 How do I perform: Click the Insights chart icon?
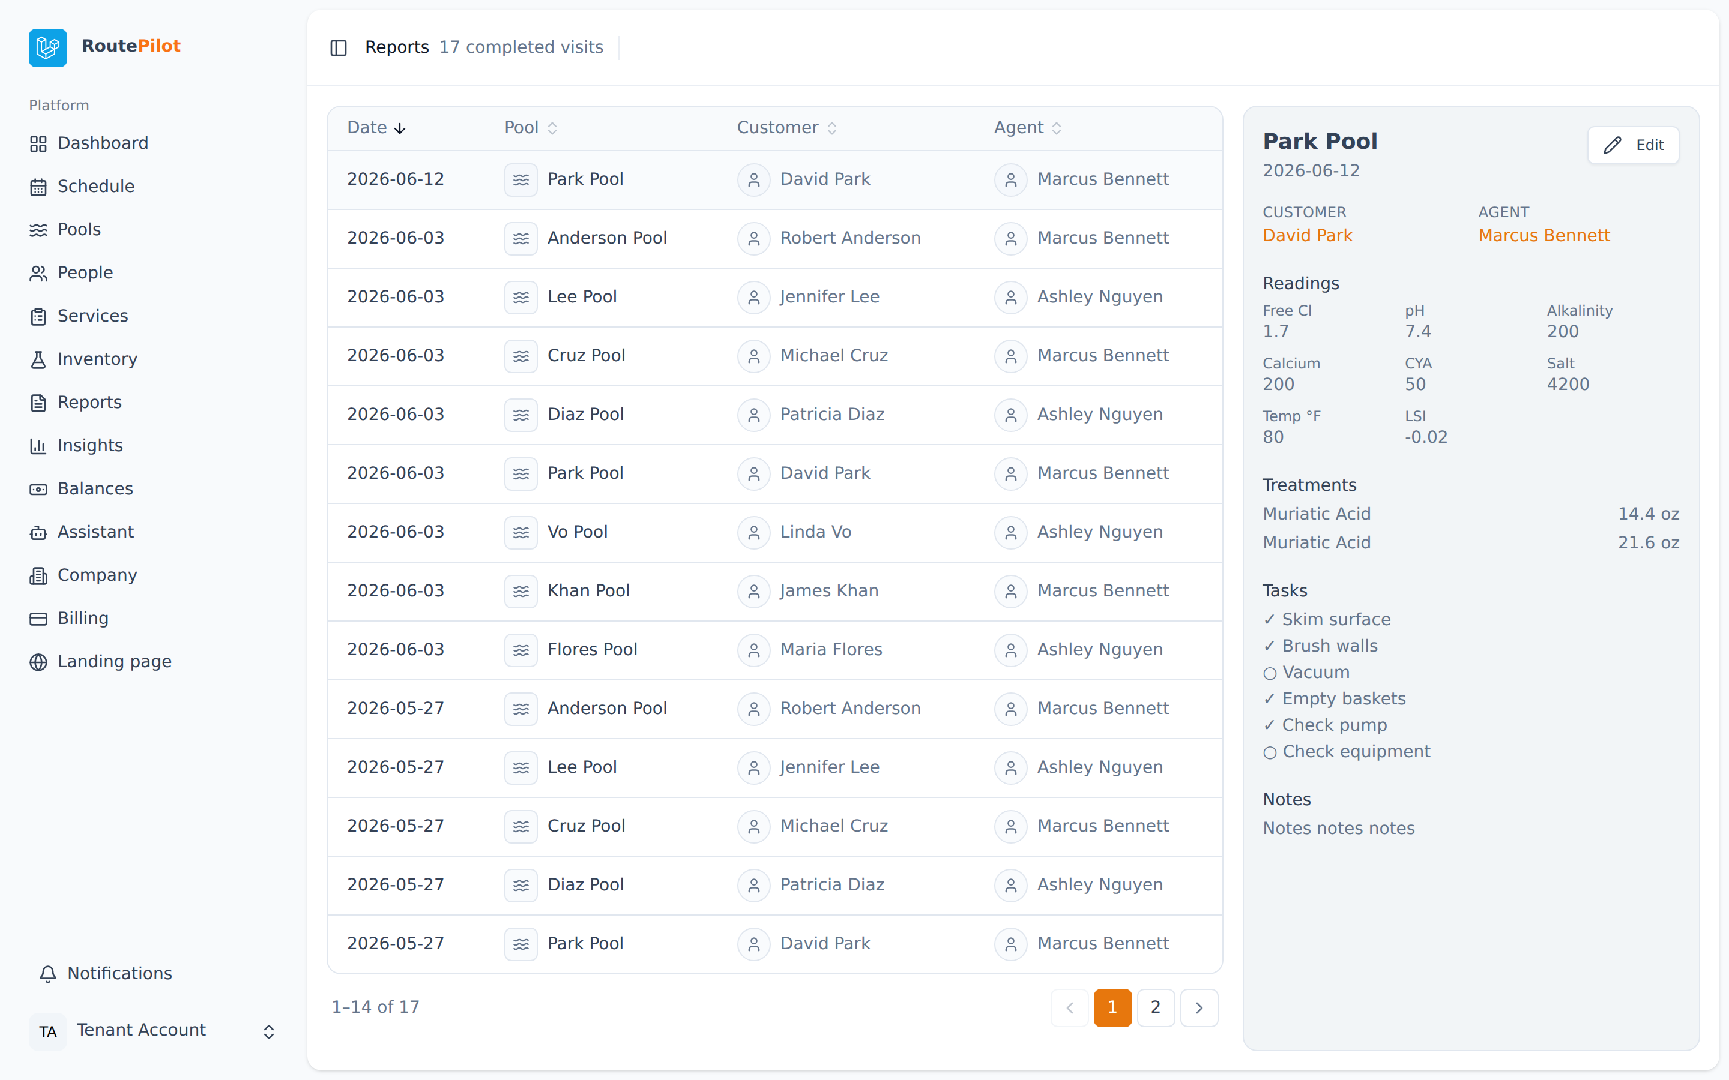point(38,446)
